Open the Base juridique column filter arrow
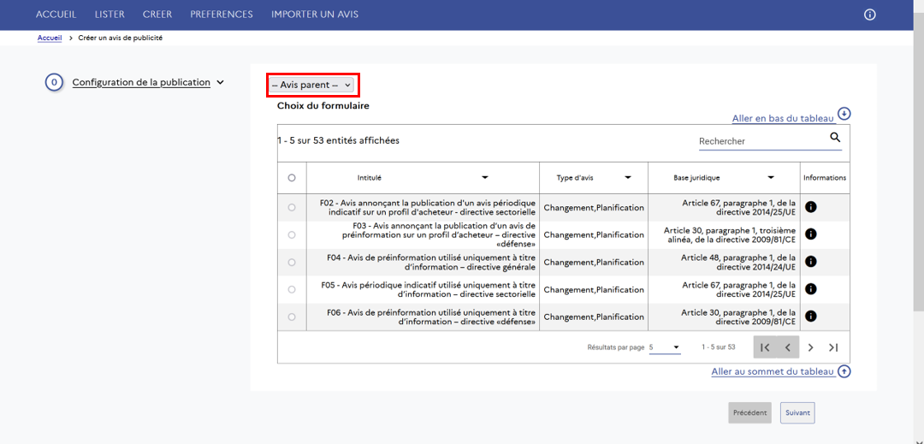 (770, 177)
